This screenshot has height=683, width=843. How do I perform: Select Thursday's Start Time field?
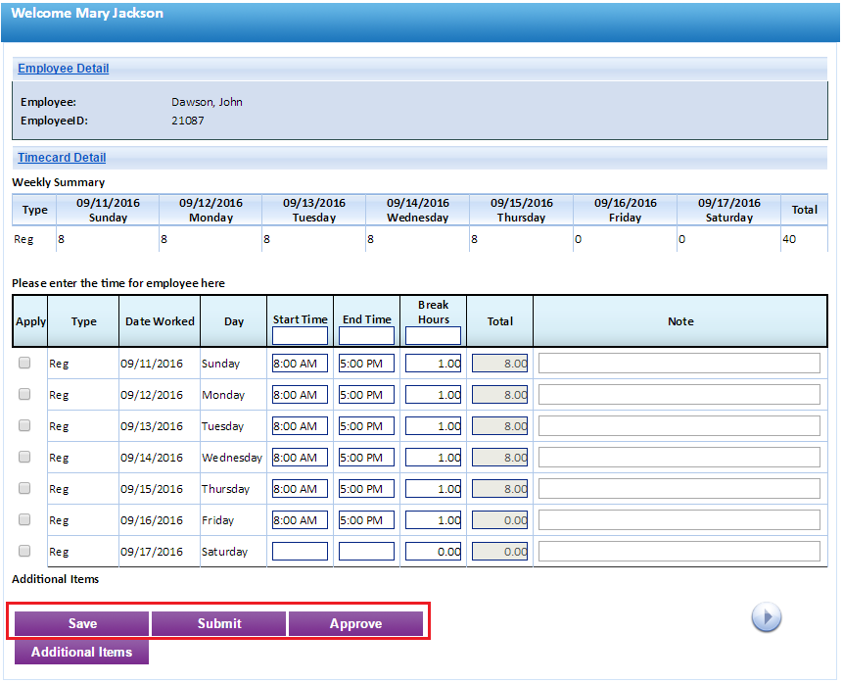pos(300,489)
